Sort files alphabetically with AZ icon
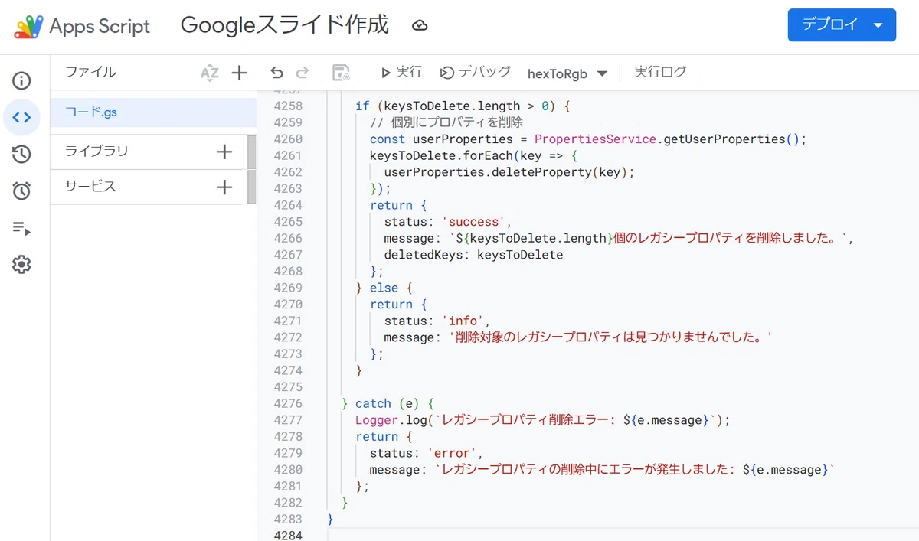Screen dimensions: 919x541 [209, 73]
